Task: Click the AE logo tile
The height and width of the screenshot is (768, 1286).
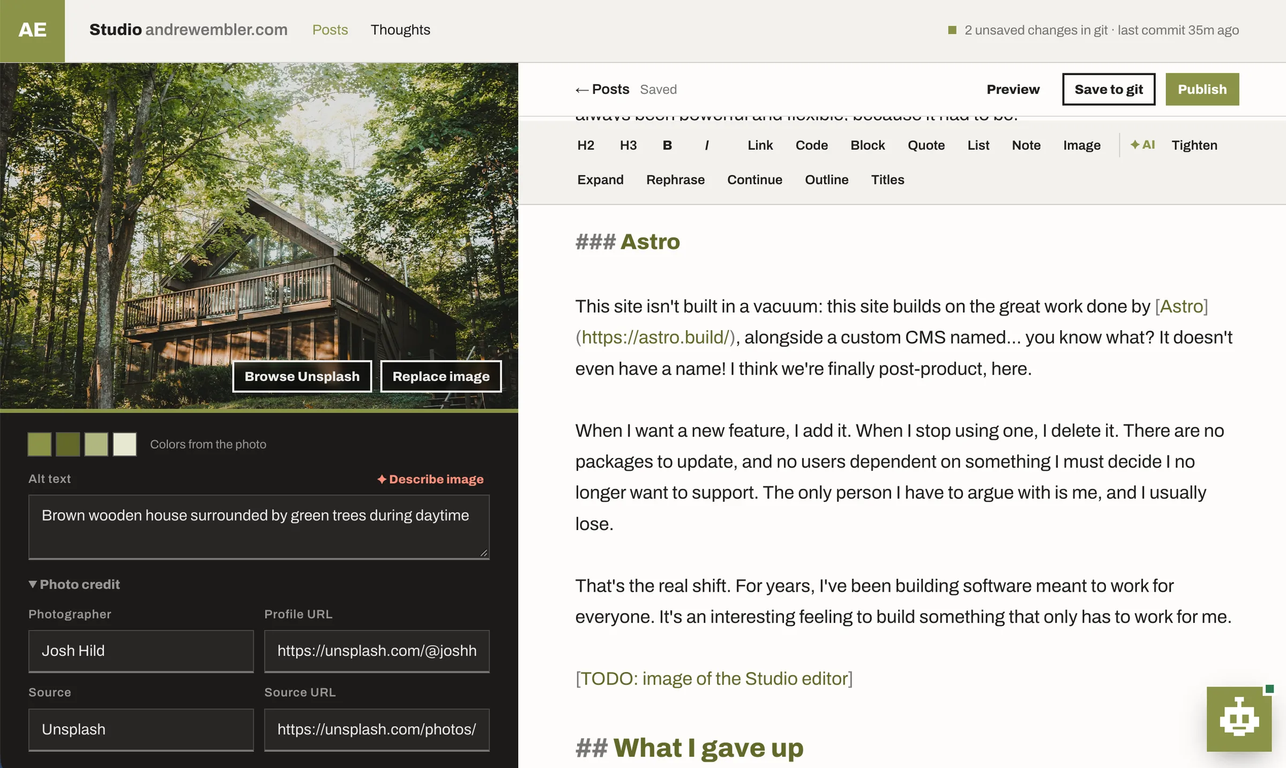Action: 32,31
